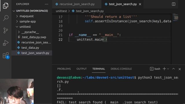Open the terminal launch profile dropdown arrow

pyautogui.click(x=168, y=69)
